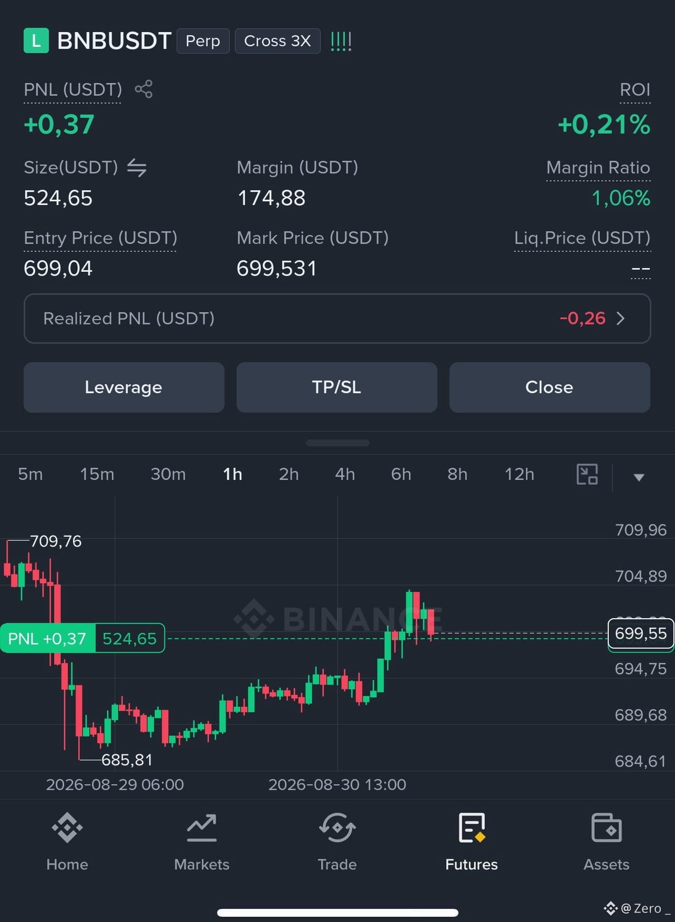The image size is (675, 922).
Task: Select the 1h chart interval
Action: click(232, 474)
